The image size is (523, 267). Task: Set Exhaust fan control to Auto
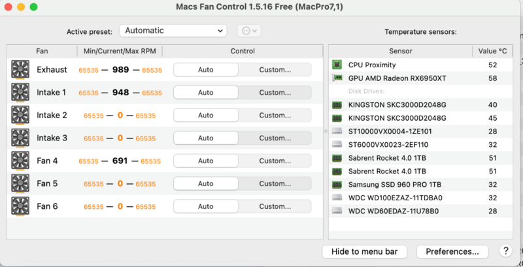tap(205, 70)
